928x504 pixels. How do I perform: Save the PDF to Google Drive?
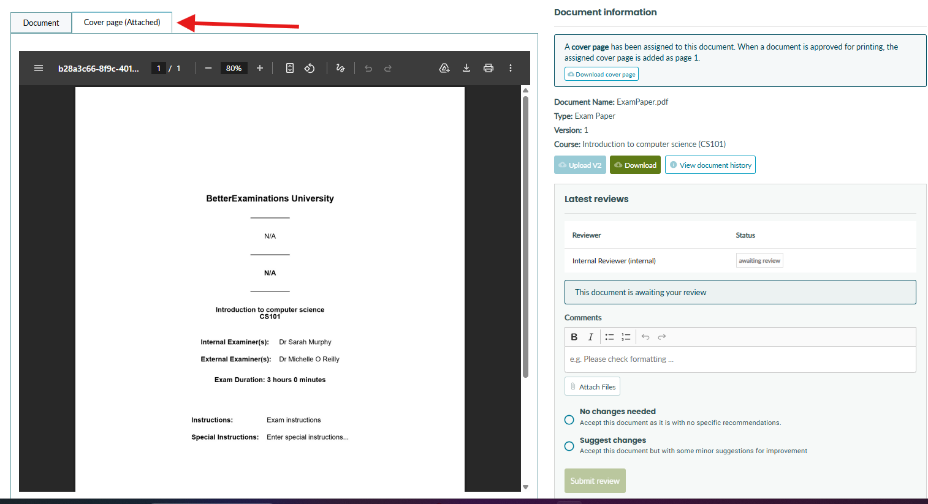click(x=445, y=68)
